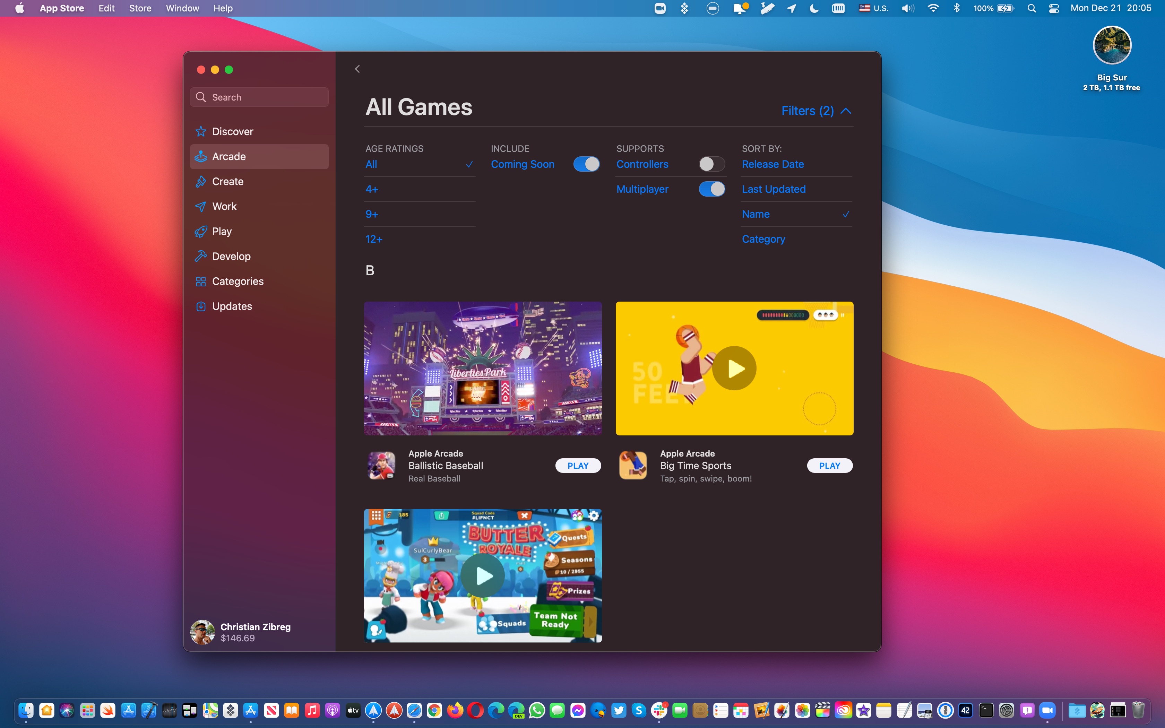Viewport: 1165px width, 728px height.
Task: Browse Categories in sidebar
Action: 259,281
